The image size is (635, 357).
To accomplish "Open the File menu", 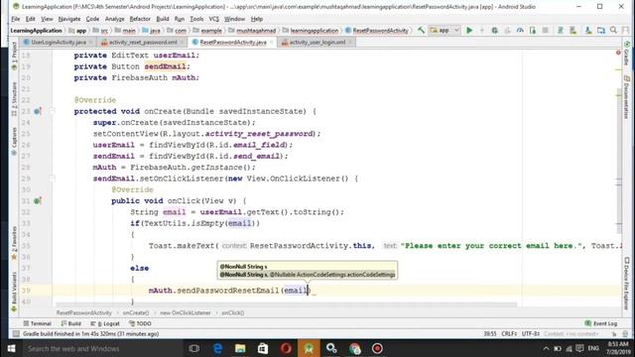I will coord(16,19).
